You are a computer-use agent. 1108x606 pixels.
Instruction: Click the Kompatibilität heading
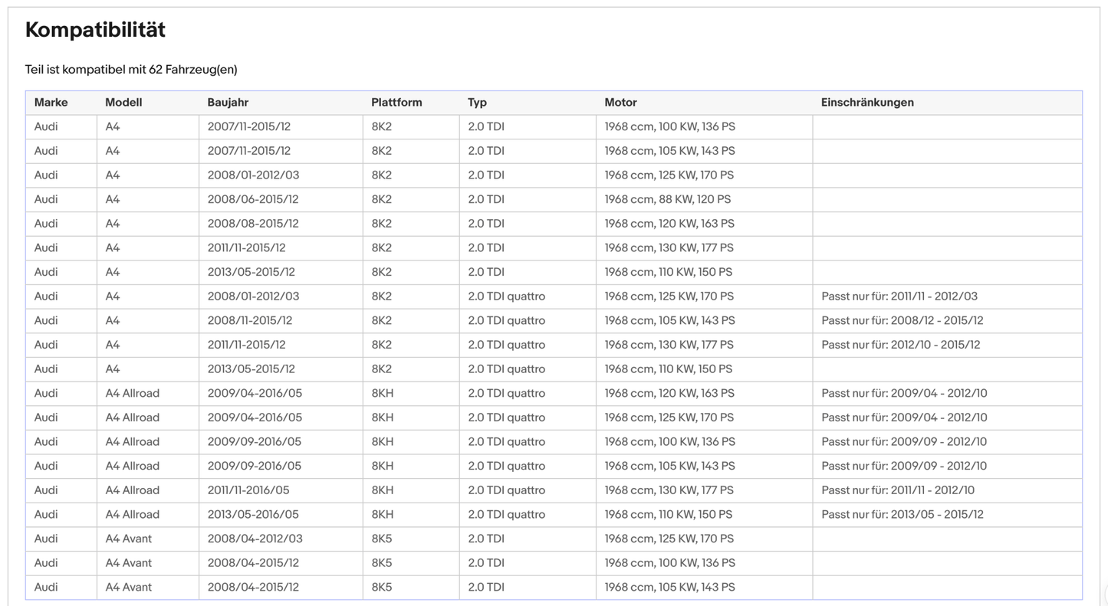click(x=95, y=30)
